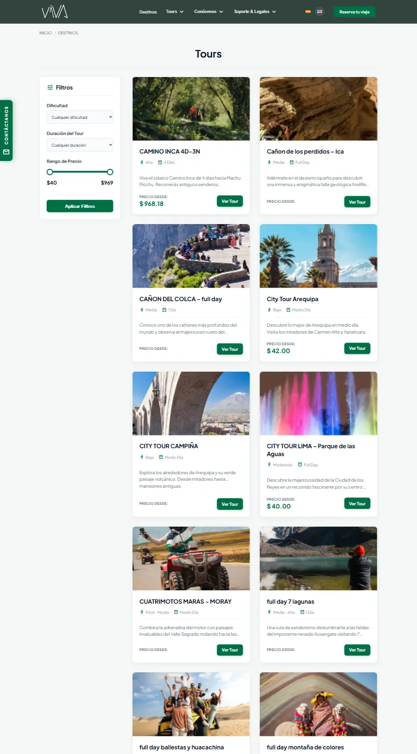This screenshot has height=754, width=417.
Task: Open the Dificultad dropdown
Action: [x=80, y=117]
